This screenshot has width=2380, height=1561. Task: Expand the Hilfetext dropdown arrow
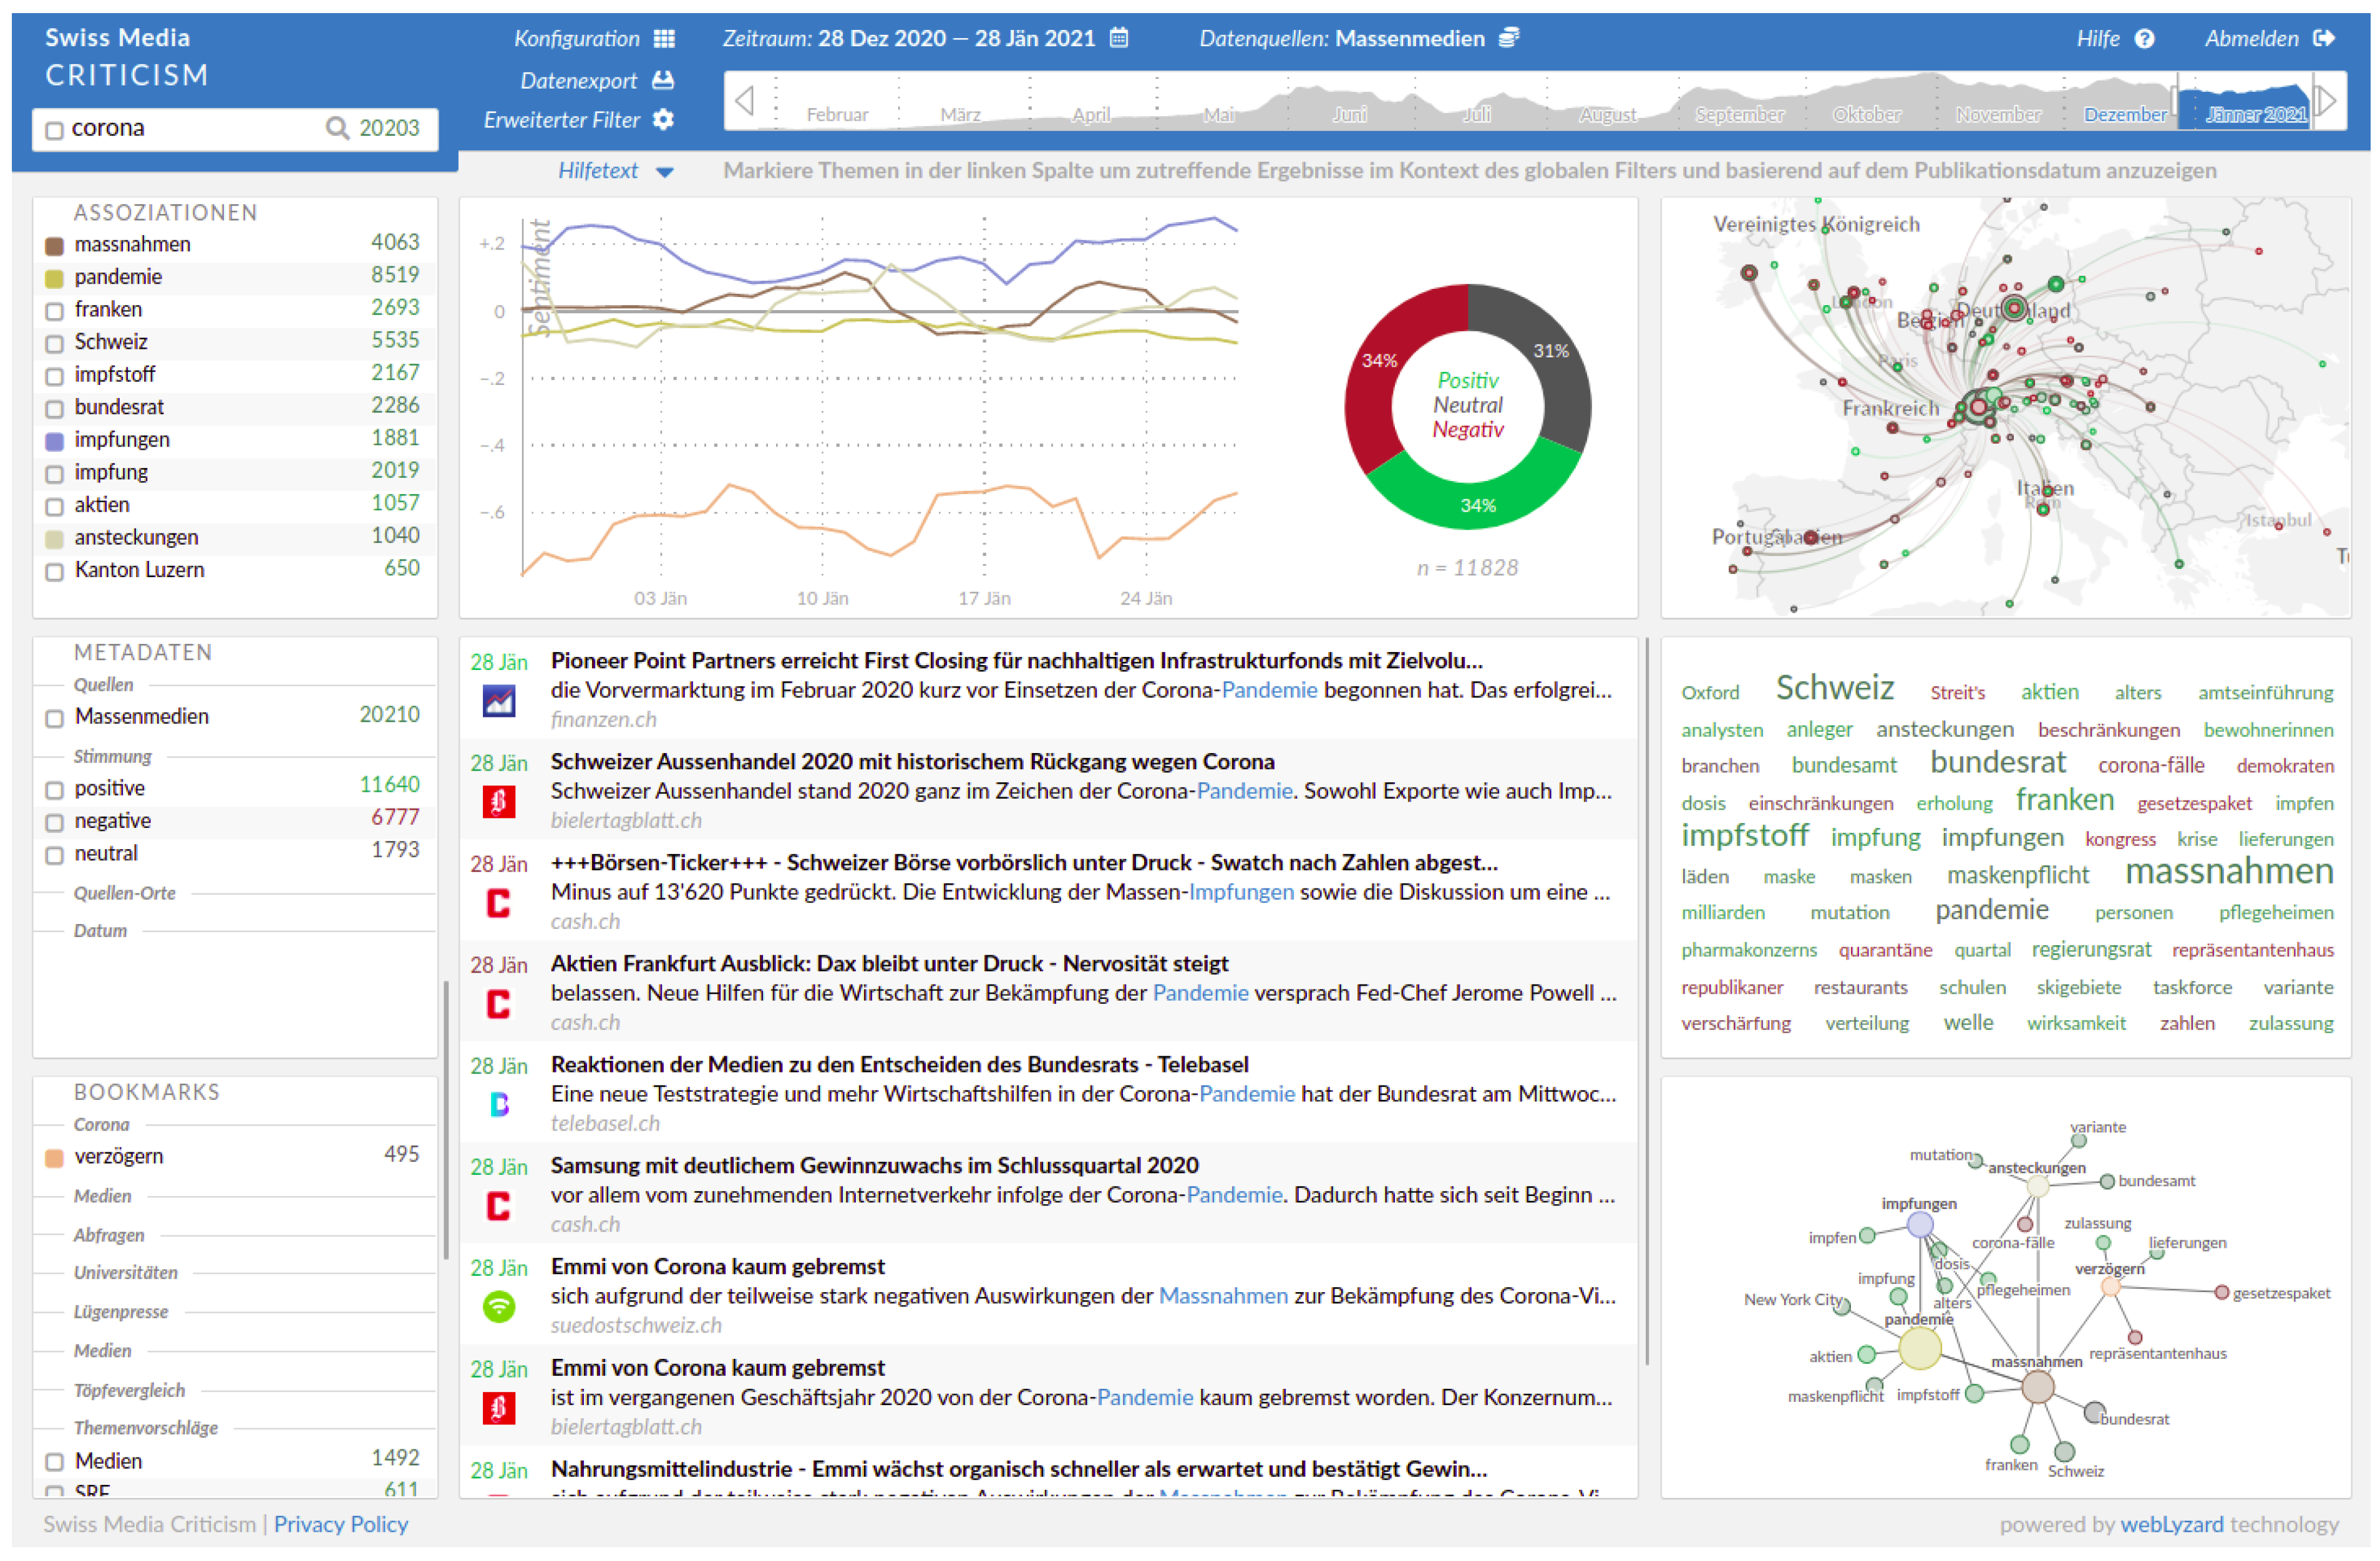[x=664, y=172]
